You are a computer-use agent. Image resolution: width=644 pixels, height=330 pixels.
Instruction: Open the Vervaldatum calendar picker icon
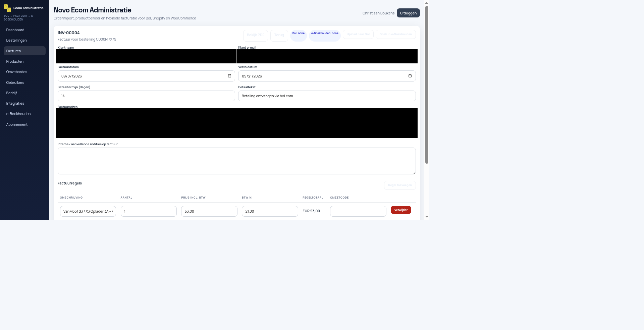pos(410,76)
